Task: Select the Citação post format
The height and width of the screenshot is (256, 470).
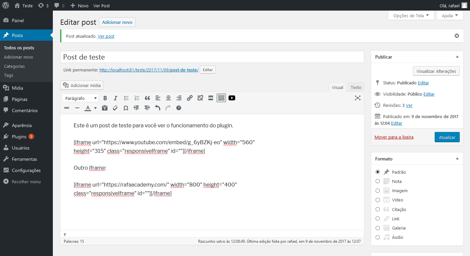Action: [378, 209]
